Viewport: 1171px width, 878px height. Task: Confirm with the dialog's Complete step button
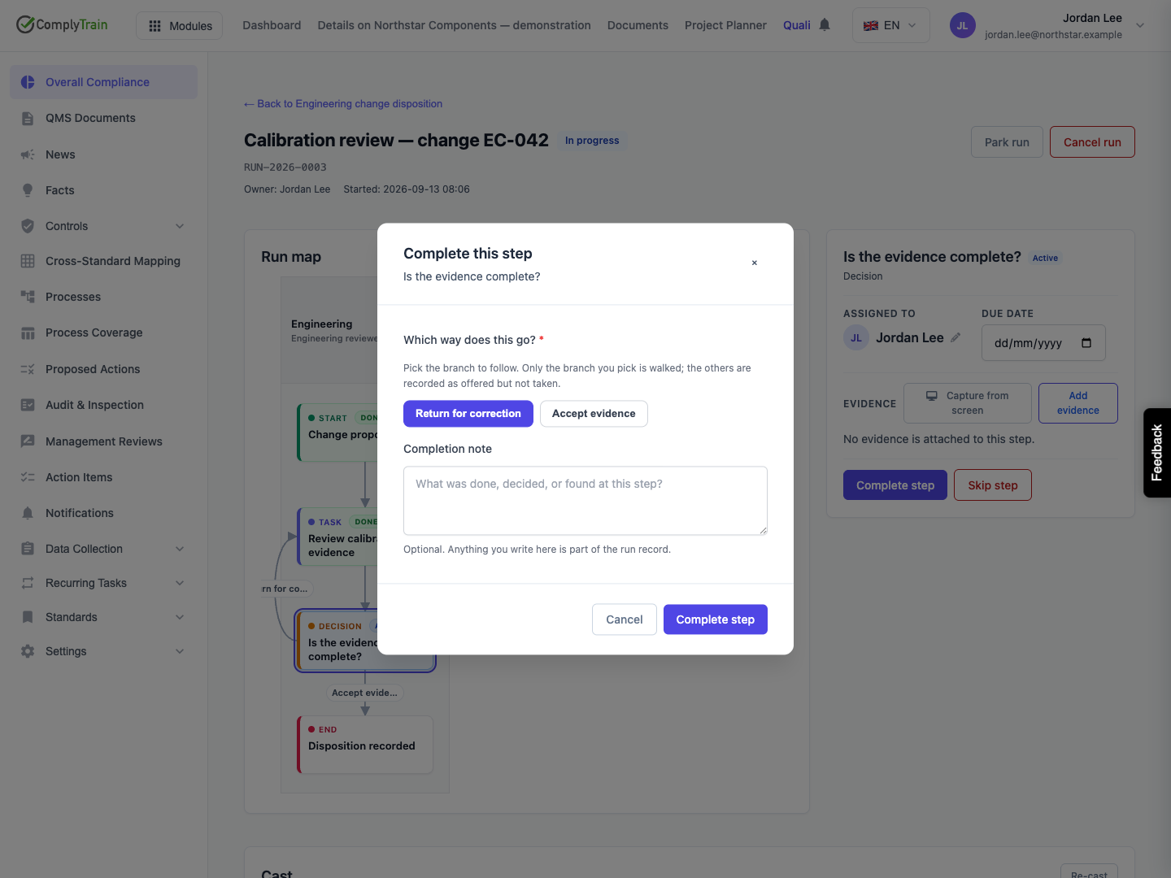point(716,619)
